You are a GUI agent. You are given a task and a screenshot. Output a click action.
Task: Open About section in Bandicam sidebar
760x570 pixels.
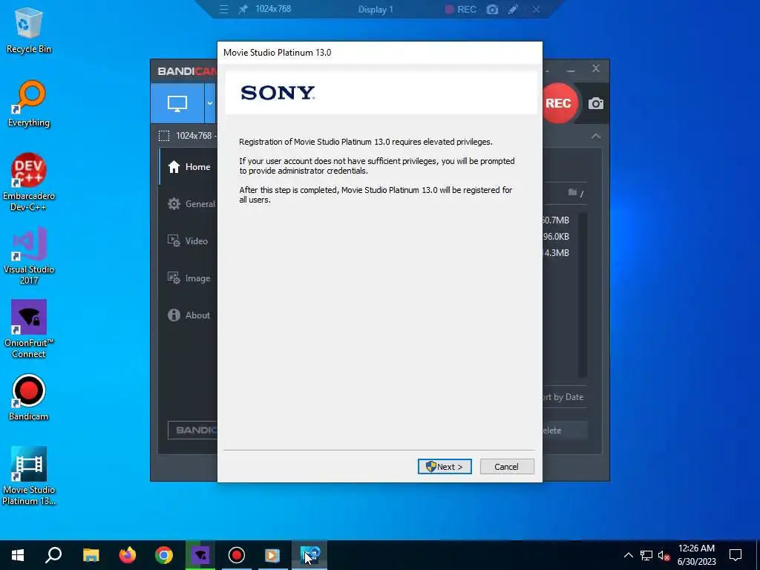pyautogui.click(x=189, y=315)
